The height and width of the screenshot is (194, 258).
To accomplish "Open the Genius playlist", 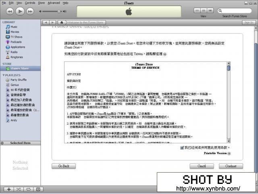I will coord(15,85).
